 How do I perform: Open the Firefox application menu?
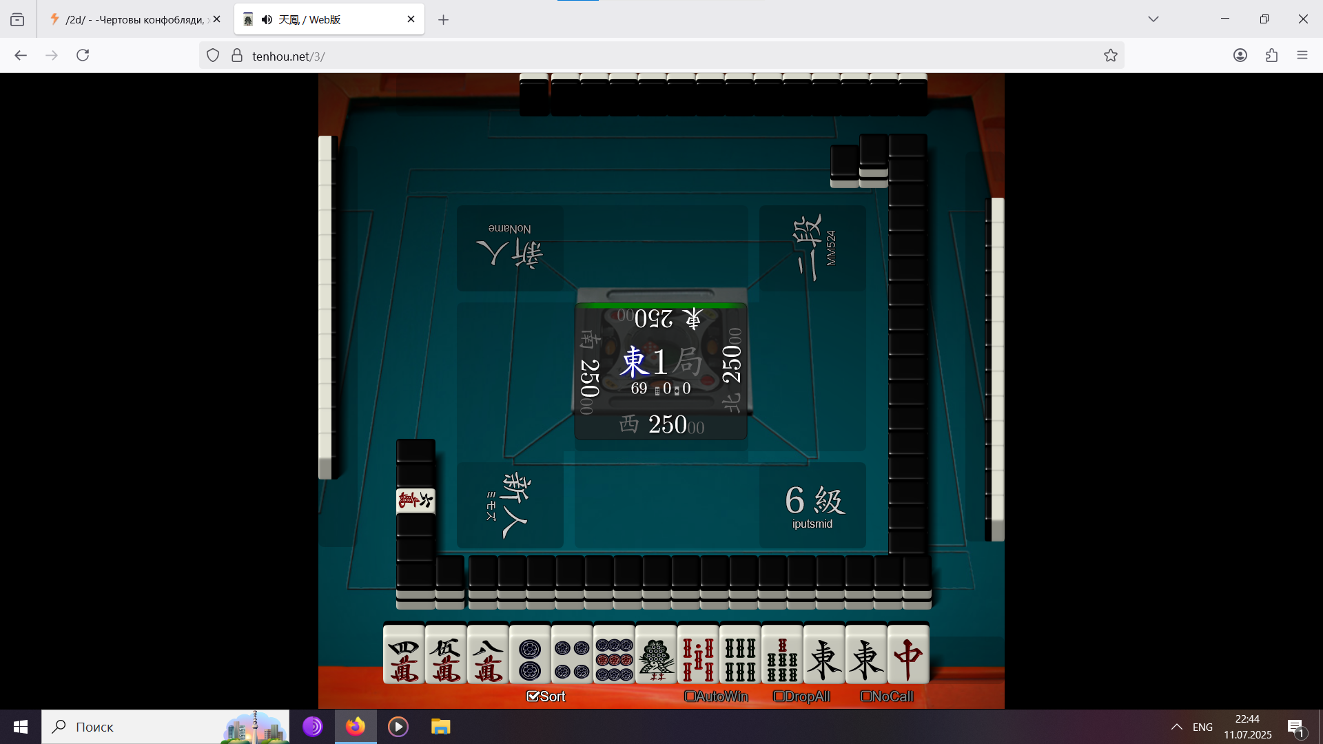[1302, 56]
